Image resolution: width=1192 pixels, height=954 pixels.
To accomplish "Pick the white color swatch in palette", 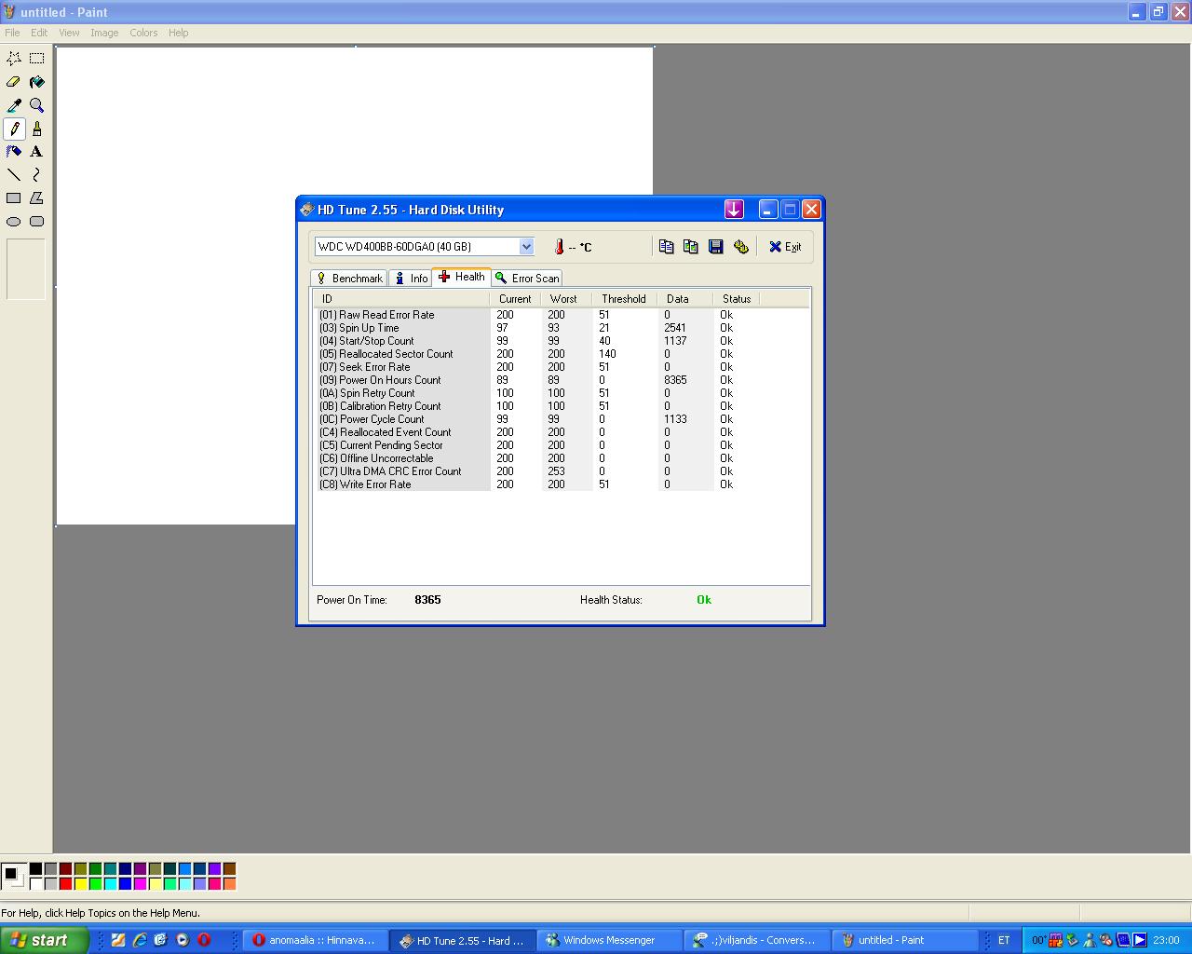I will [x=35, y=884].
